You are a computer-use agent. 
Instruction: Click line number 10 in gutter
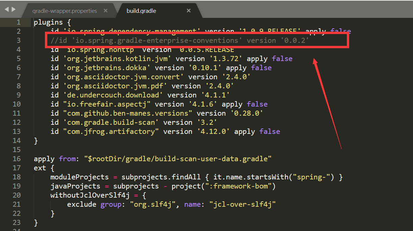(17, 104)
